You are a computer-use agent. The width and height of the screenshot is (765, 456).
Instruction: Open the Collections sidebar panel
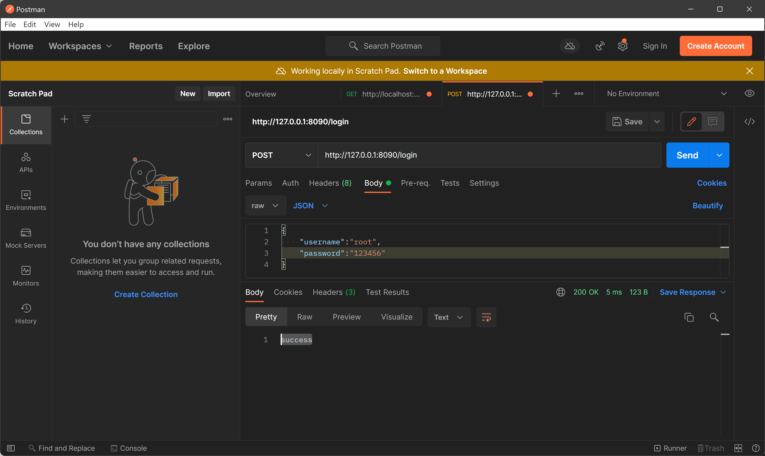26,125
